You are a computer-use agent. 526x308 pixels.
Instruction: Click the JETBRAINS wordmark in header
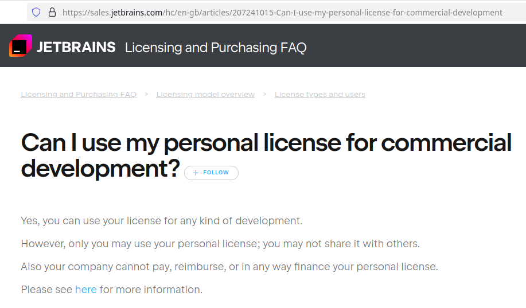76,47
